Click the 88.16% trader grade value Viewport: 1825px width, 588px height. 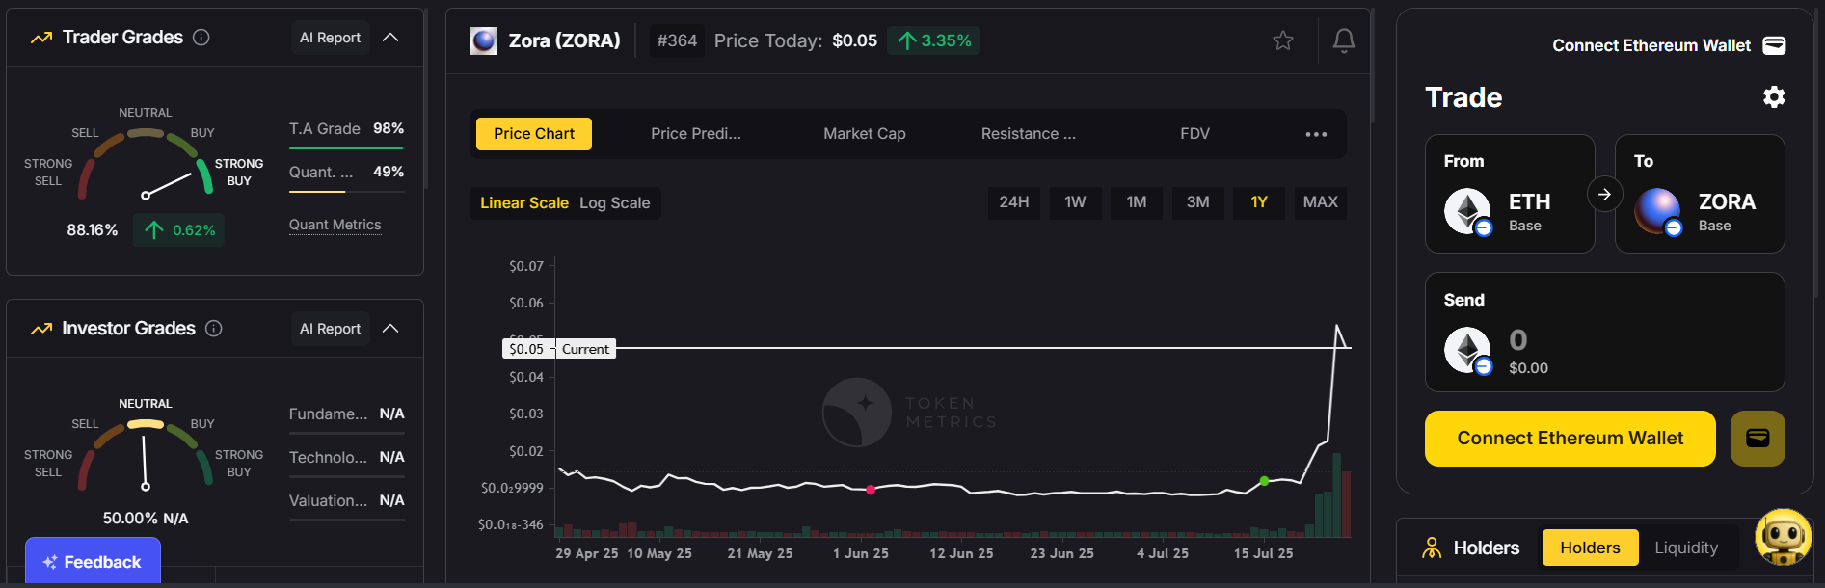(92, 230)
